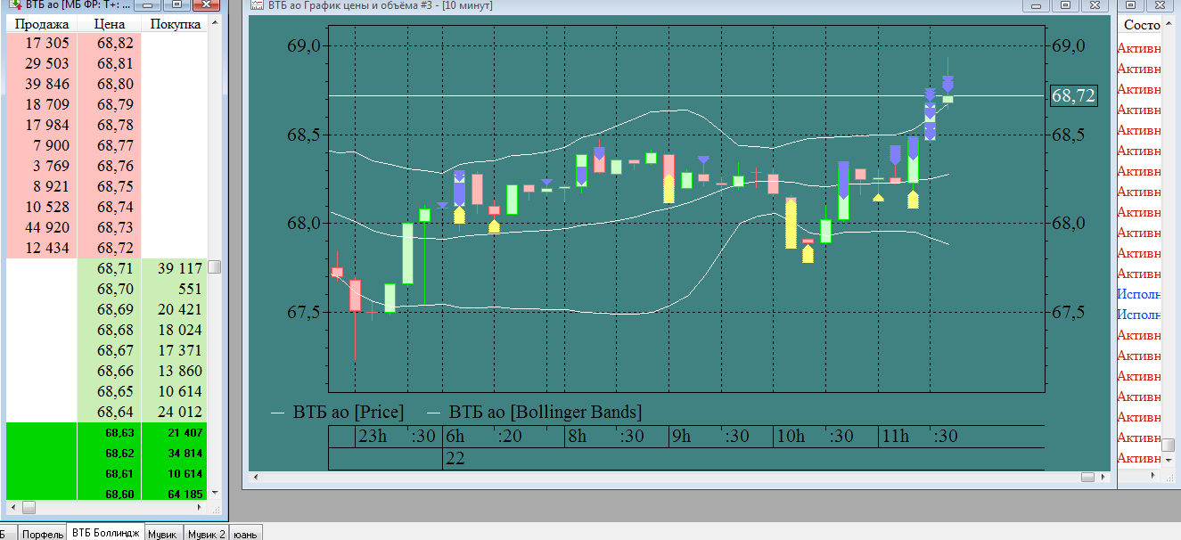Select ask price 68,75 row

tap(110, 186)
